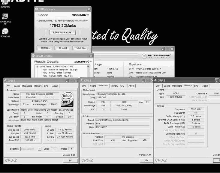Collapse the Game Tests tree node

[x=37, y=67]
